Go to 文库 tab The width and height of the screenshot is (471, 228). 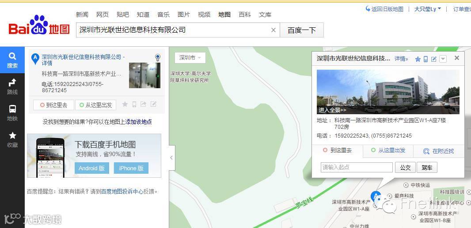coord(265,15)
